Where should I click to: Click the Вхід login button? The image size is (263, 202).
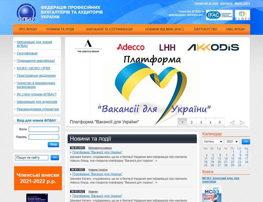tap(54, 144)
